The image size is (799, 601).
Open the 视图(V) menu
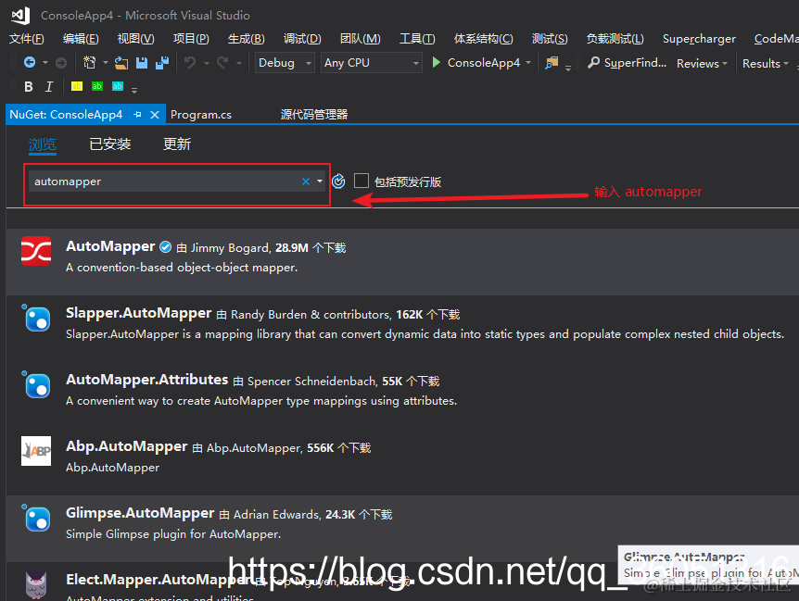point(135,39)
